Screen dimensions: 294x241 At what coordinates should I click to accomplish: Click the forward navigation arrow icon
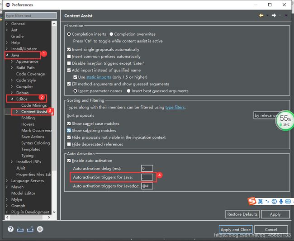click(x=274, y=15)
